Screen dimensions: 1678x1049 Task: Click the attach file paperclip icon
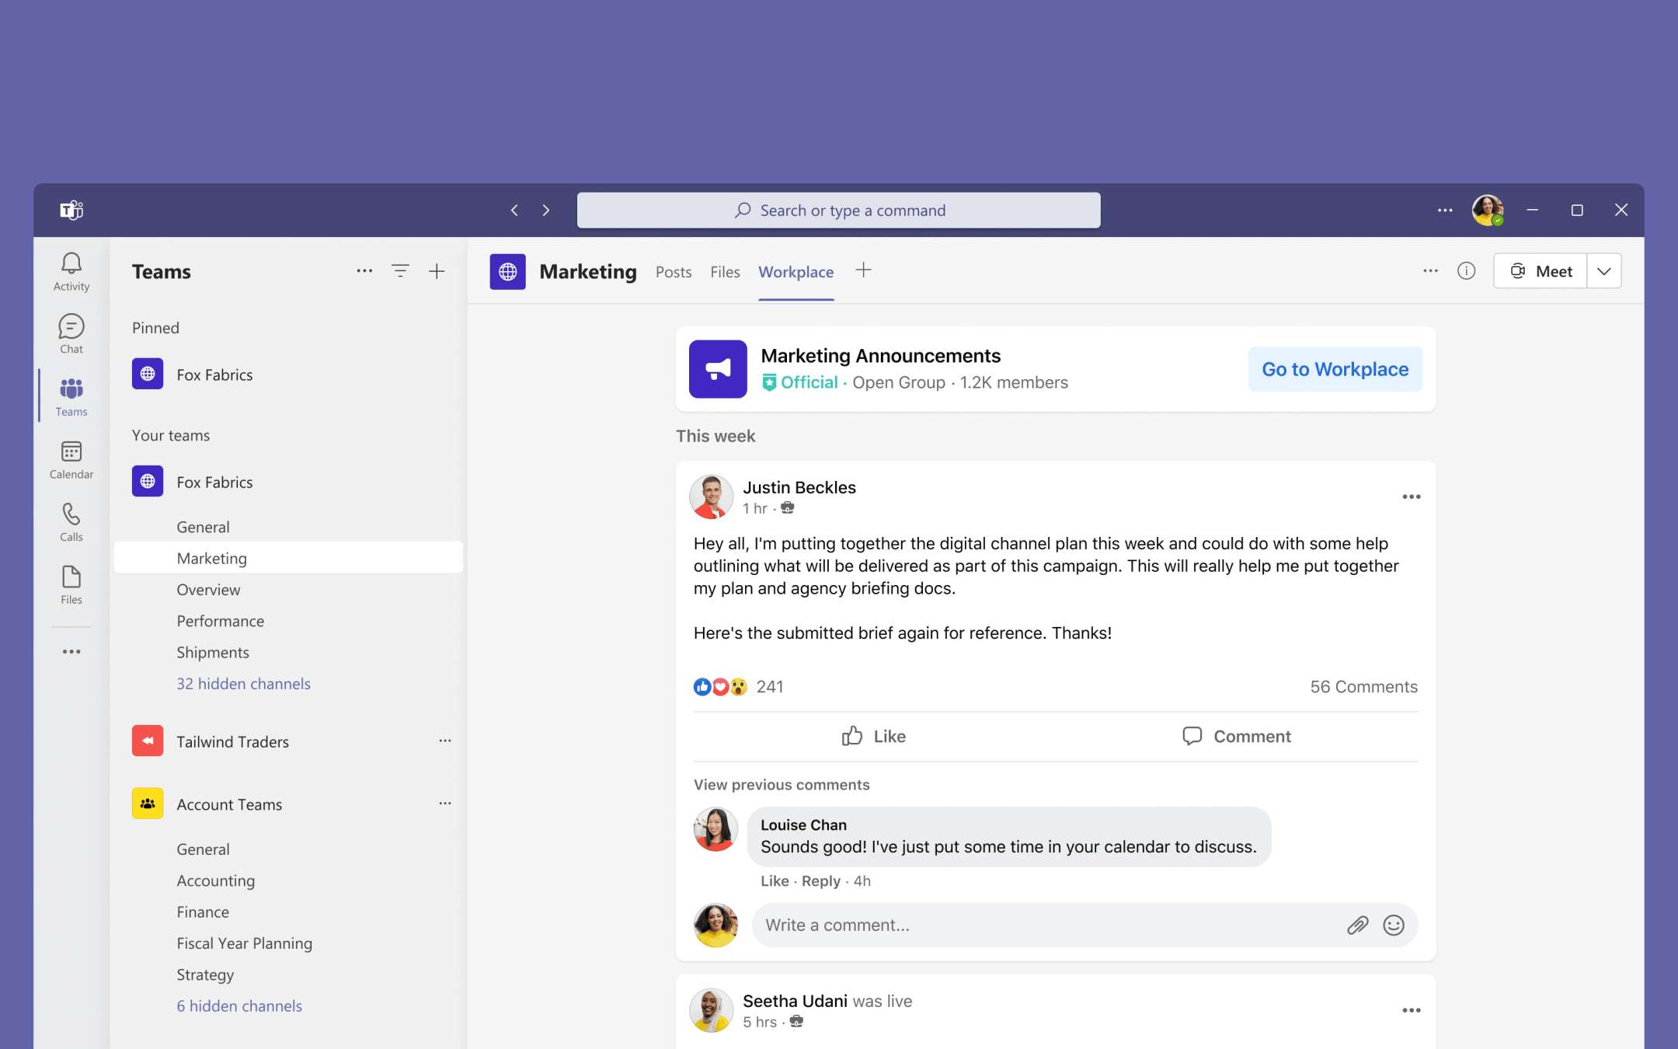pos(1357,925)
